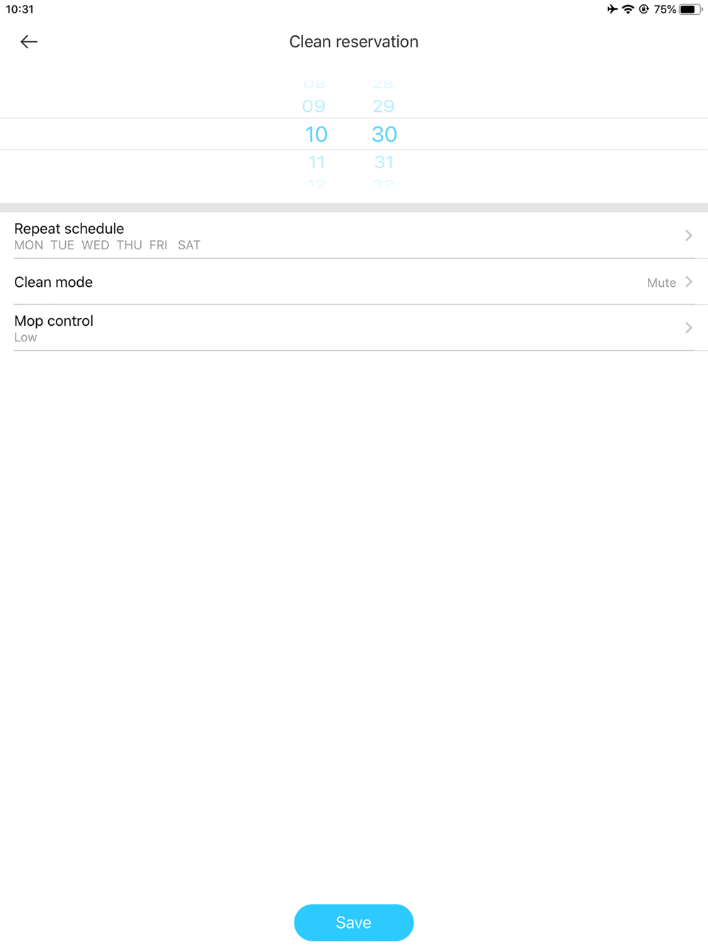Select hour 11 in time picker
Screen dimensions: 708x945
pos(316,162)
